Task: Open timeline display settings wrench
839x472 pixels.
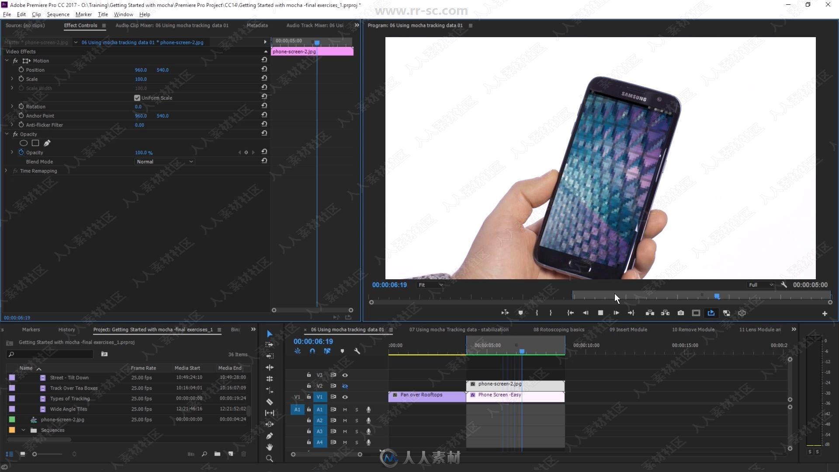Action: pyautogui.click(x=357, y=351)
